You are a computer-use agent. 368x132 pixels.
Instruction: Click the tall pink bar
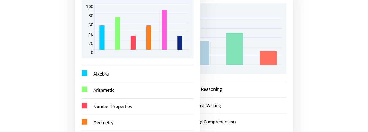[x=164, y=29]
